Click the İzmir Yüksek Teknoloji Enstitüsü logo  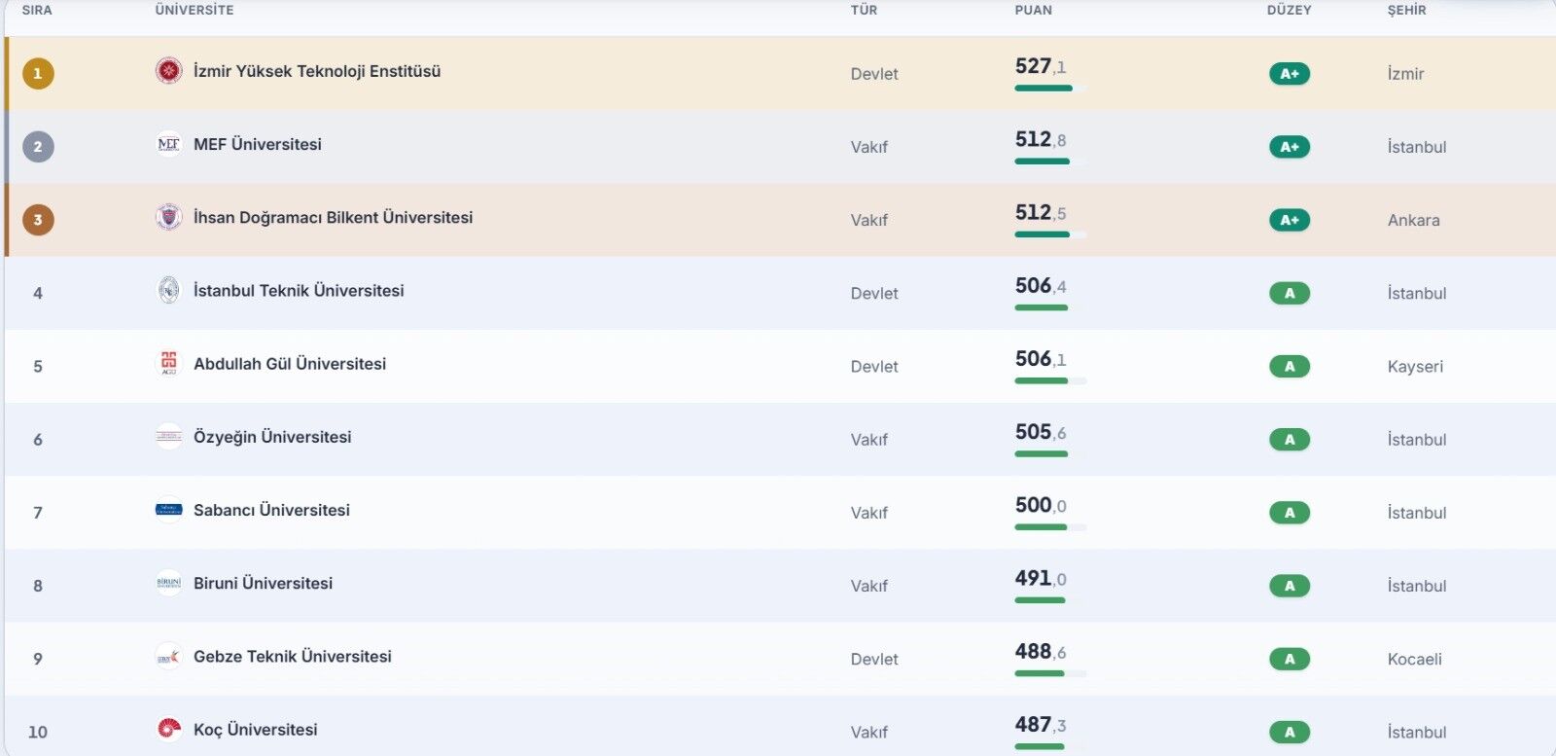[x=168, y=71]
